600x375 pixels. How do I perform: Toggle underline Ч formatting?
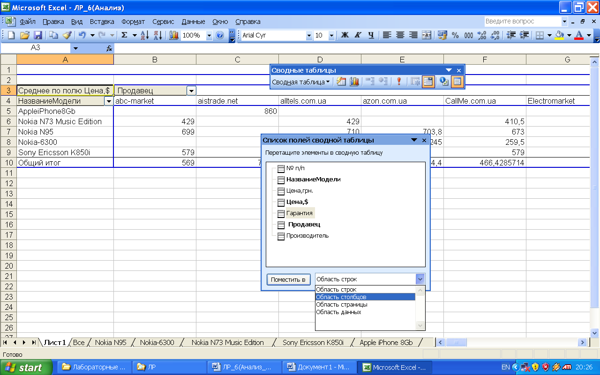[371, 35]
